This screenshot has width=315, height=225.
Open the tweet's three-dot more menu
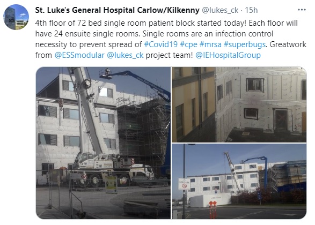tap(302, 10)
